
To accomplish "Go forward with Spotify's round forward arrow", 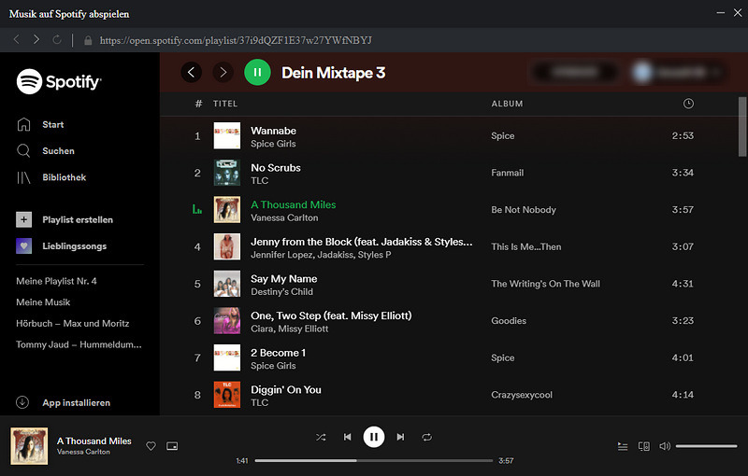I will click(223, 73).
